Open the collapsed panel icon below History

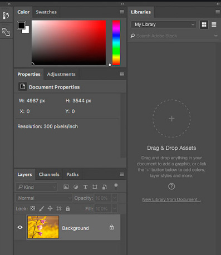(x=6, y=32)
